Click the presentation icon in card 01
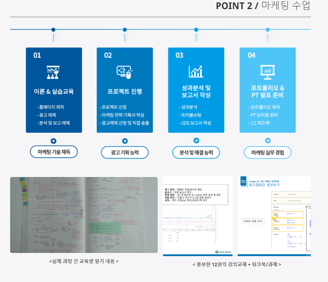328x282 pixels. point(53,72)
